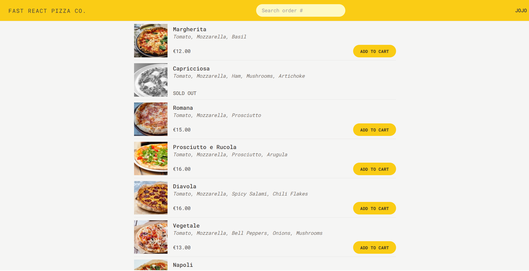Open the JOJO user account link
529x271 pixels.
click(x=521, y=11)
